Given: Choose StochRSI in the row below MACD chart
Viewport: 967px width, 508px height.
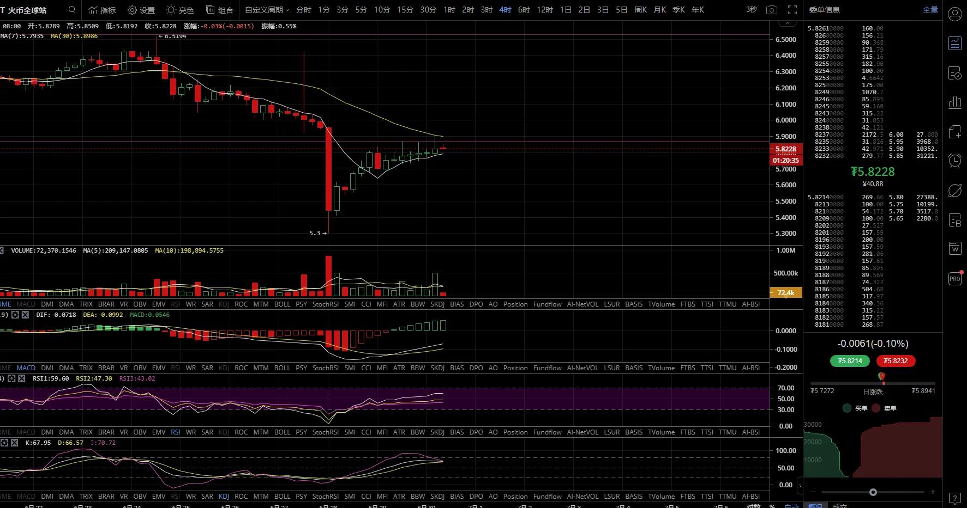Looking at the screenshot, I should [x=326, y=368].
